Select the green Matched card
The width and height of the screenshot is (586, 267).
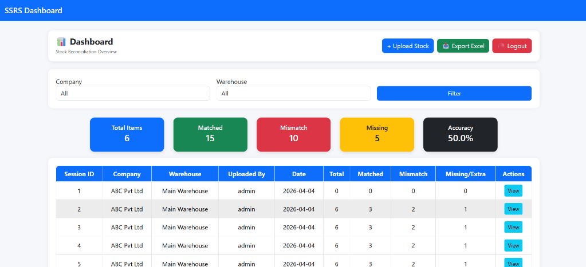[x=210, y=134]
